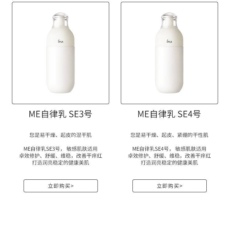Click 卓效修护 line under the SE4 product
The width and height of the screenshot is (230, 229).
(x=169, y=156)
